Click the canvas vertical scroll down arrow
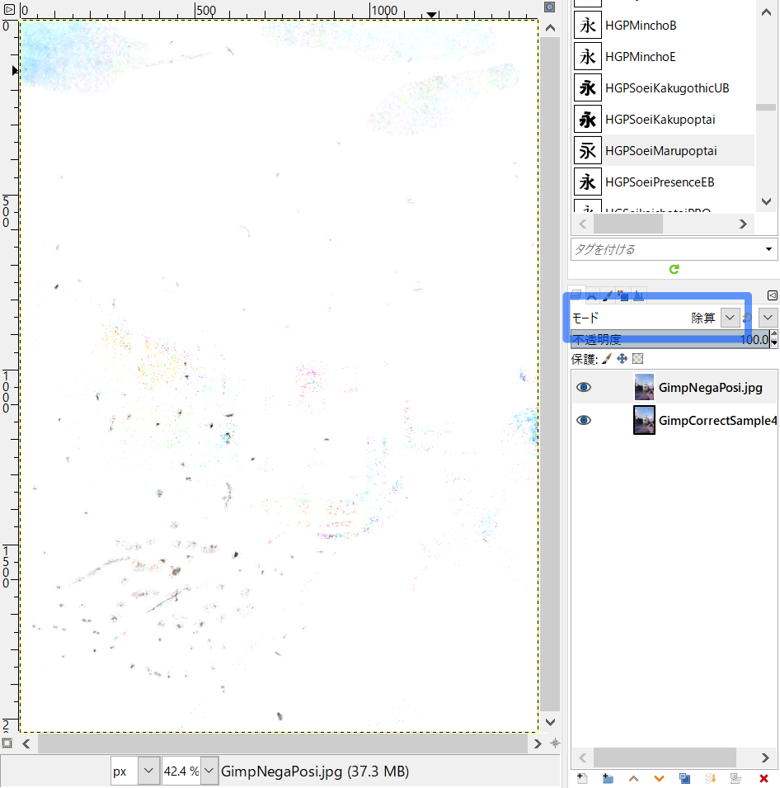 coord(551,723)
